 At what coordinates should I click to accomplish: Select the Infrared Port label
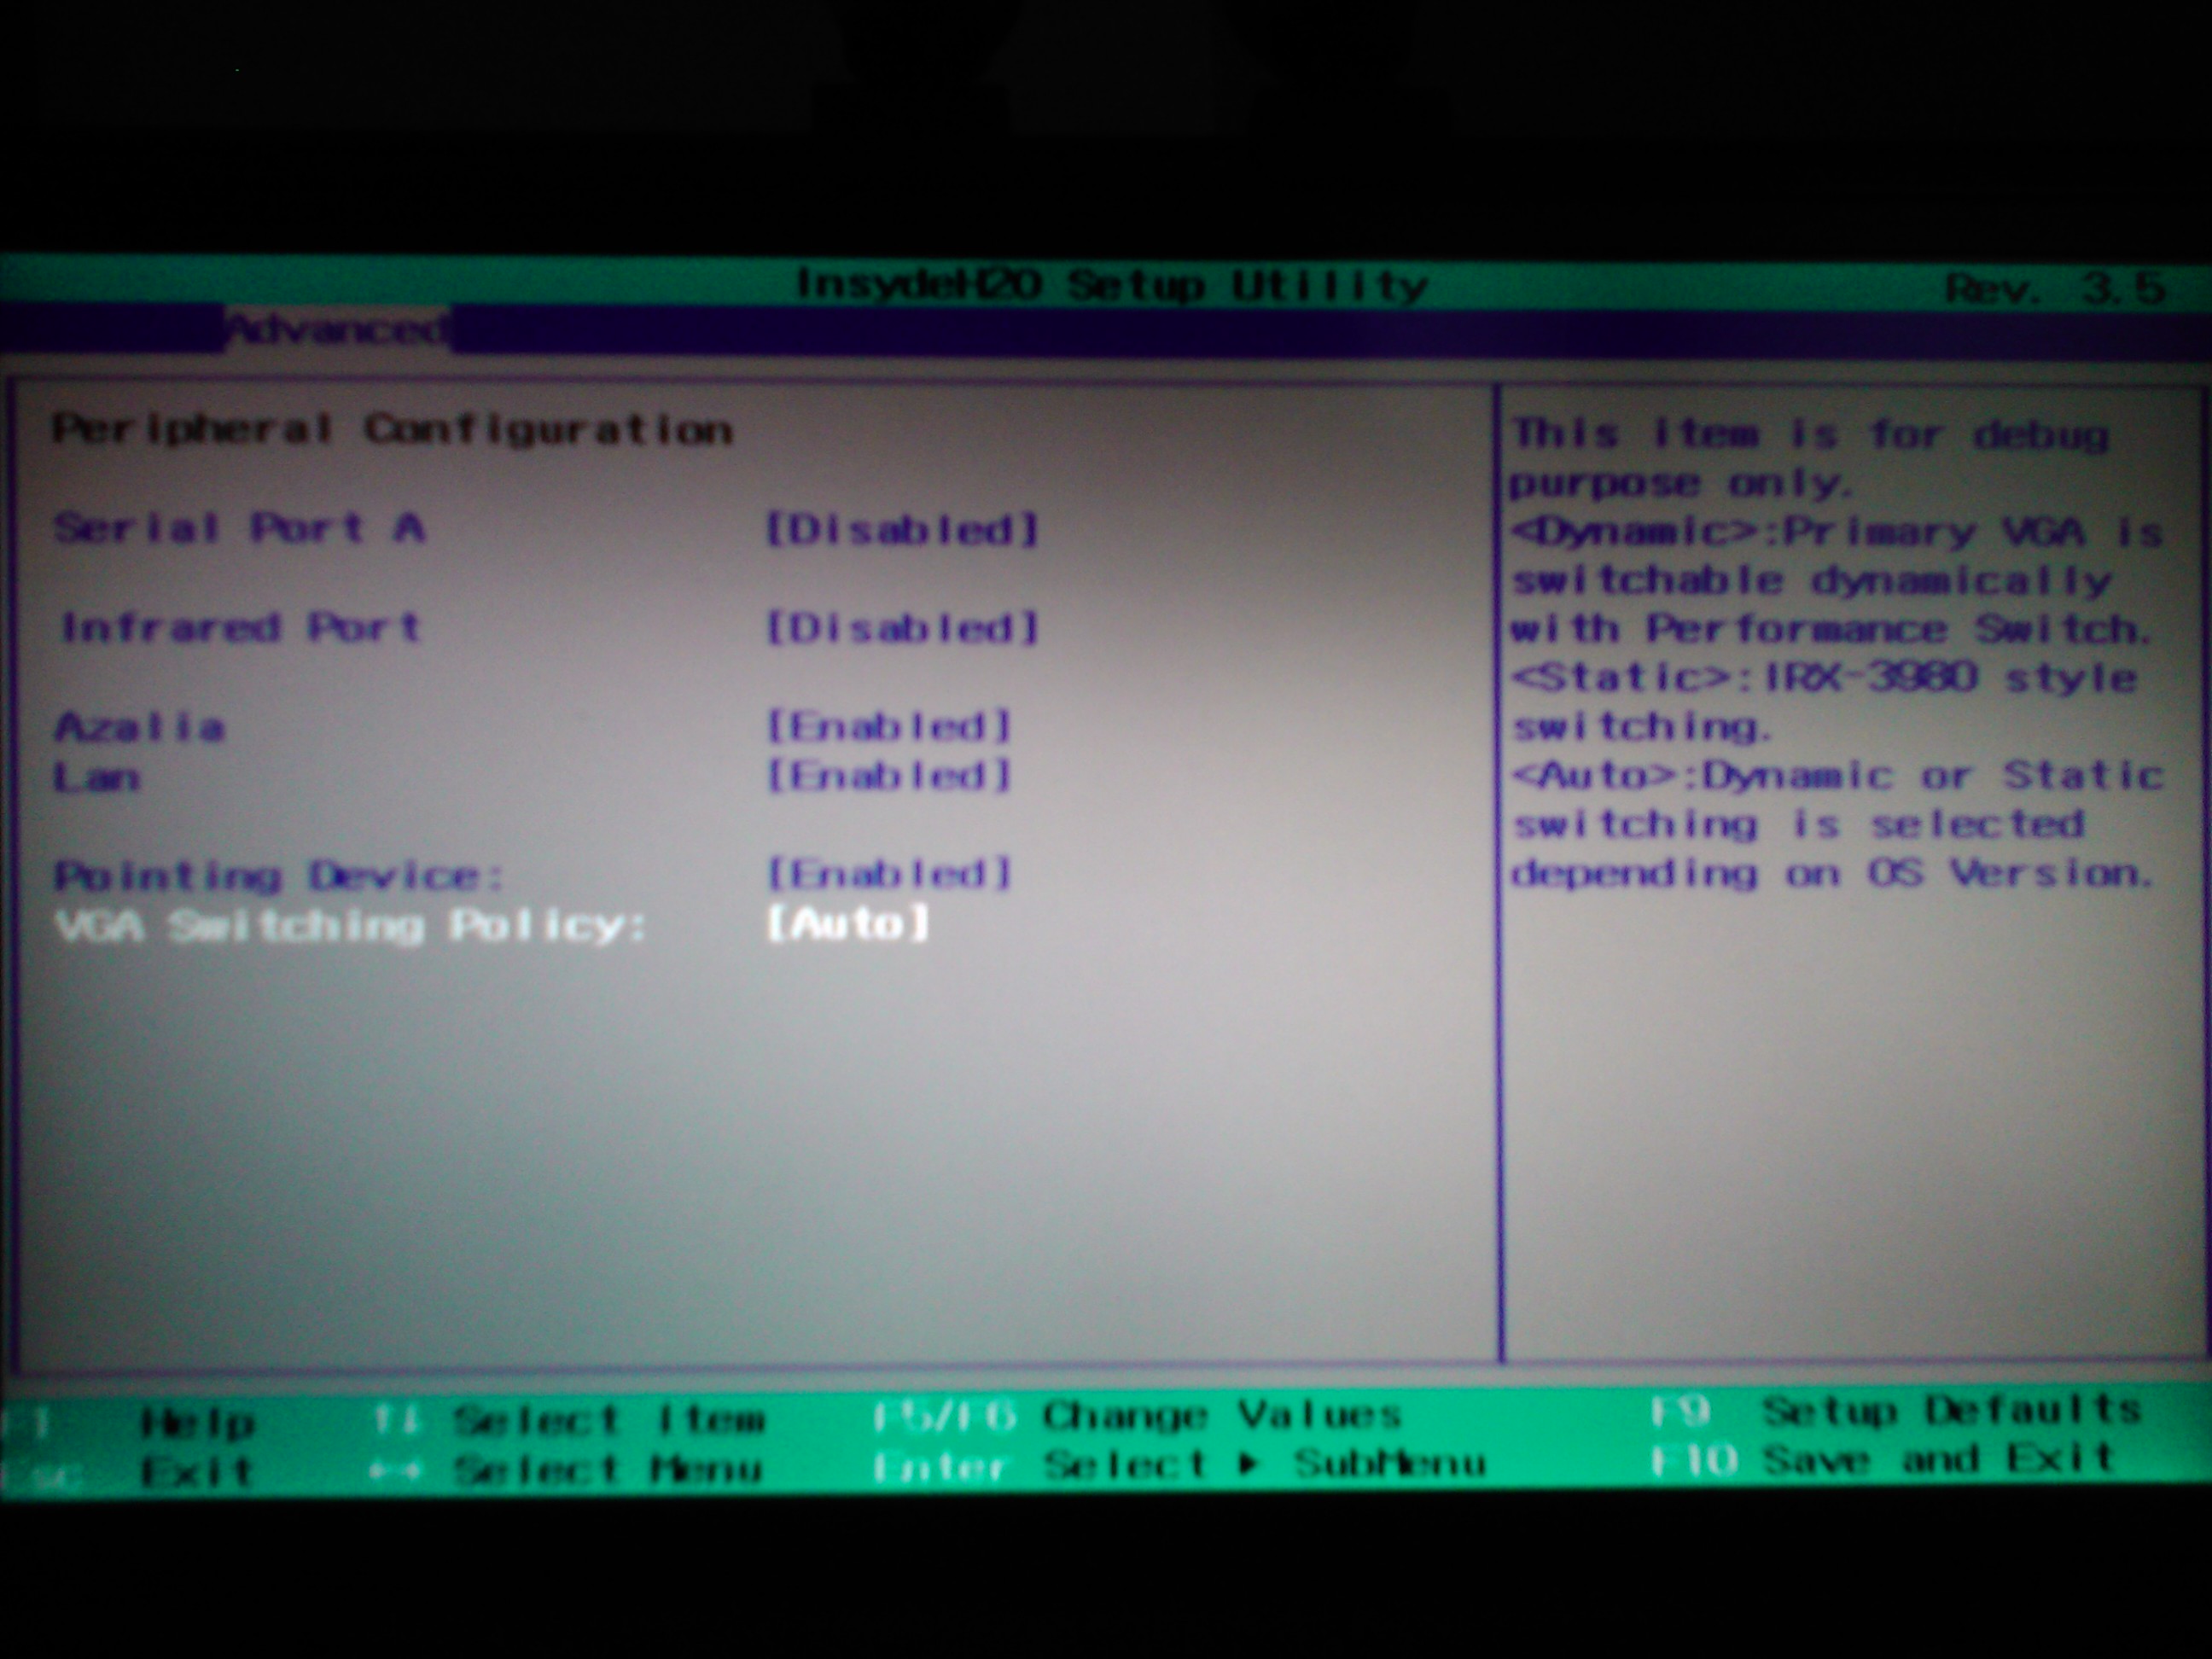[241, 627]
